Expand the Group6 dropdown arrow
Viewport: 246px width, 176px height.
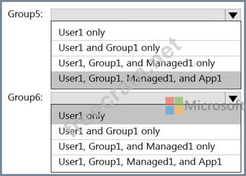tap(233, 98)
